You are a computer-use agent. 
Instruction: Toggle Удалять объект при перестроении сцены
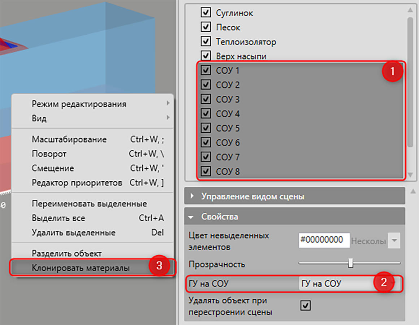[306, 305]
